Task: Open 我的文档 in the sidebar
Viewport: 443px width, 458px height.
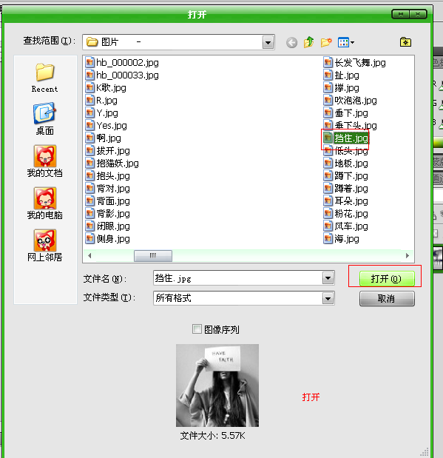Action: click(44, 161)
